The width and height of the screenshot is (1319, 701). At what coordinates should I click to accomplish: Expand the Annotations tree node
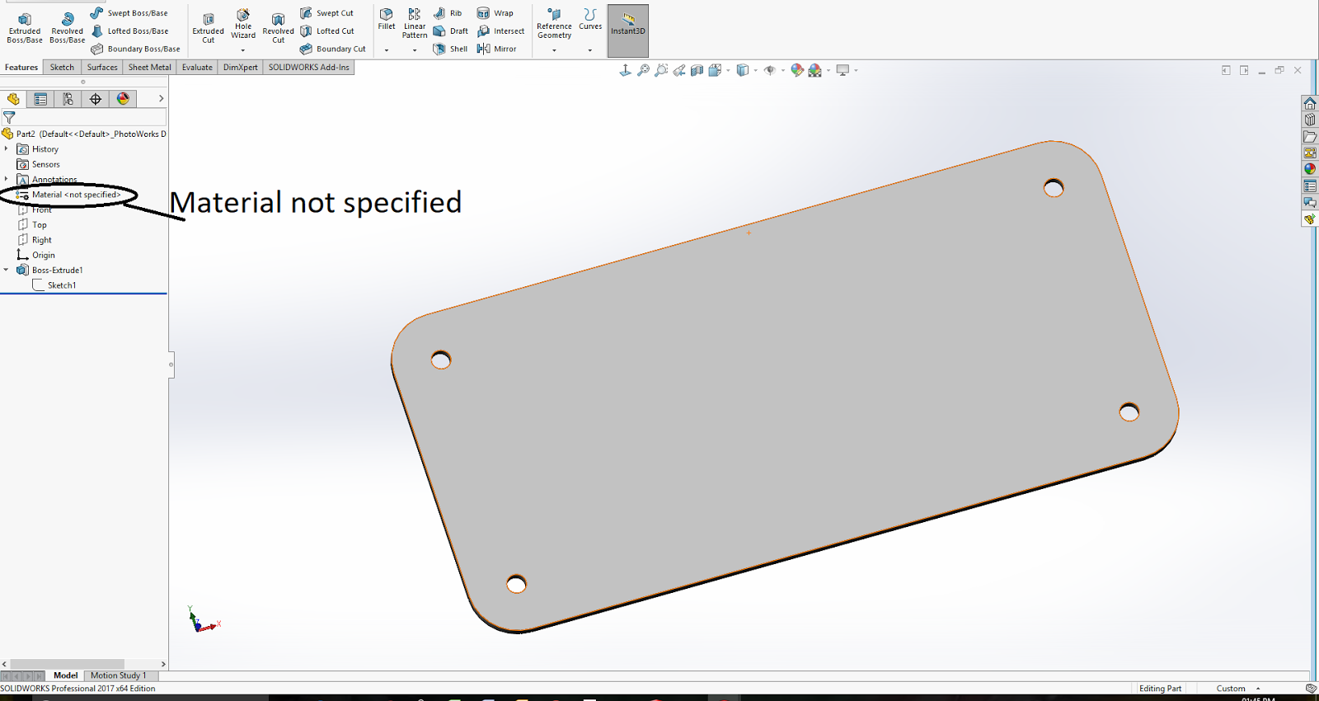[7, 179]
